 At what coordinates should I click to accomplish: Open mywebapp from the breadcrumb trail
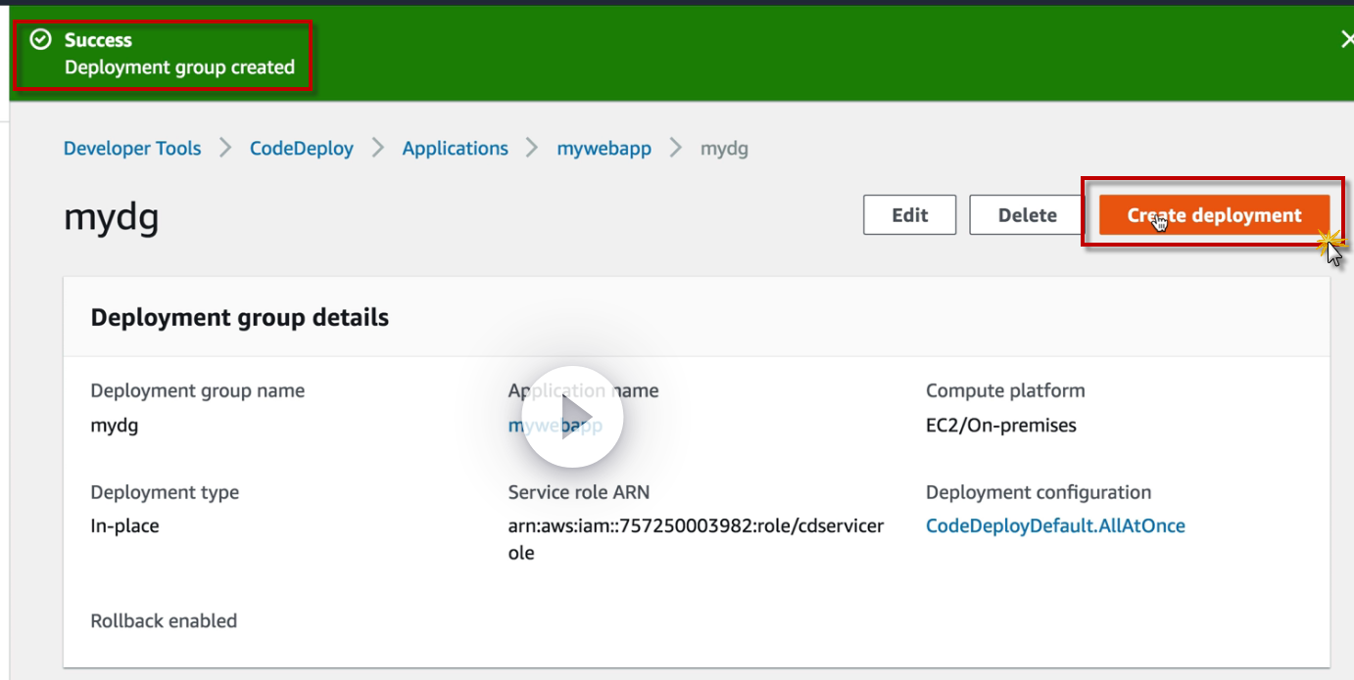pos(604,149)
